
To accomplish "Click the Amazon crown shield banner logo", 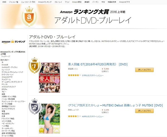I will point(29,16).
